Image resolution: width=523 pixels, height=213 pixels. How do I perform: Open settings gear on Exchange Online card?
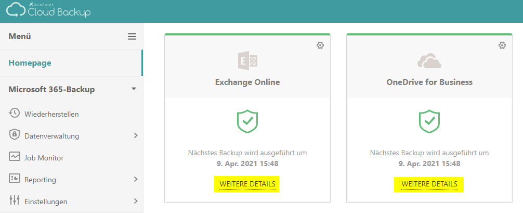[x=320, y=45]
